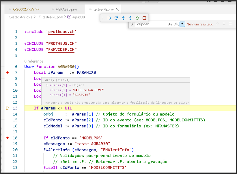
Task: Click the debug Step Into arrow
Action: pyautogui.click(x=123, y=18)
